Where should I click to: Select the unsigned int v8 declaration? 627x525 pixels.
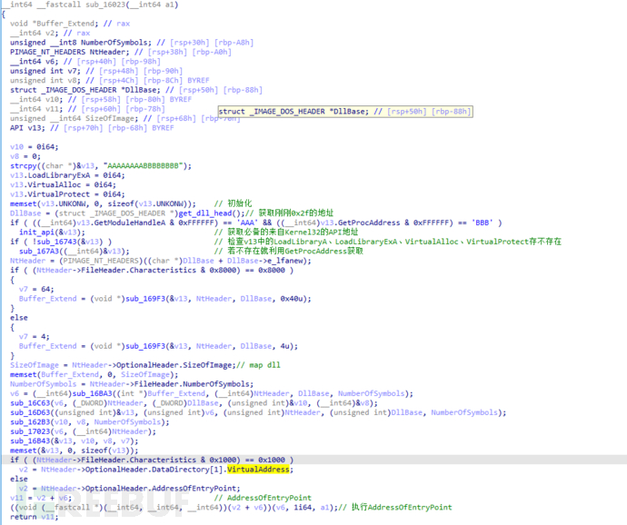[45, 80]
